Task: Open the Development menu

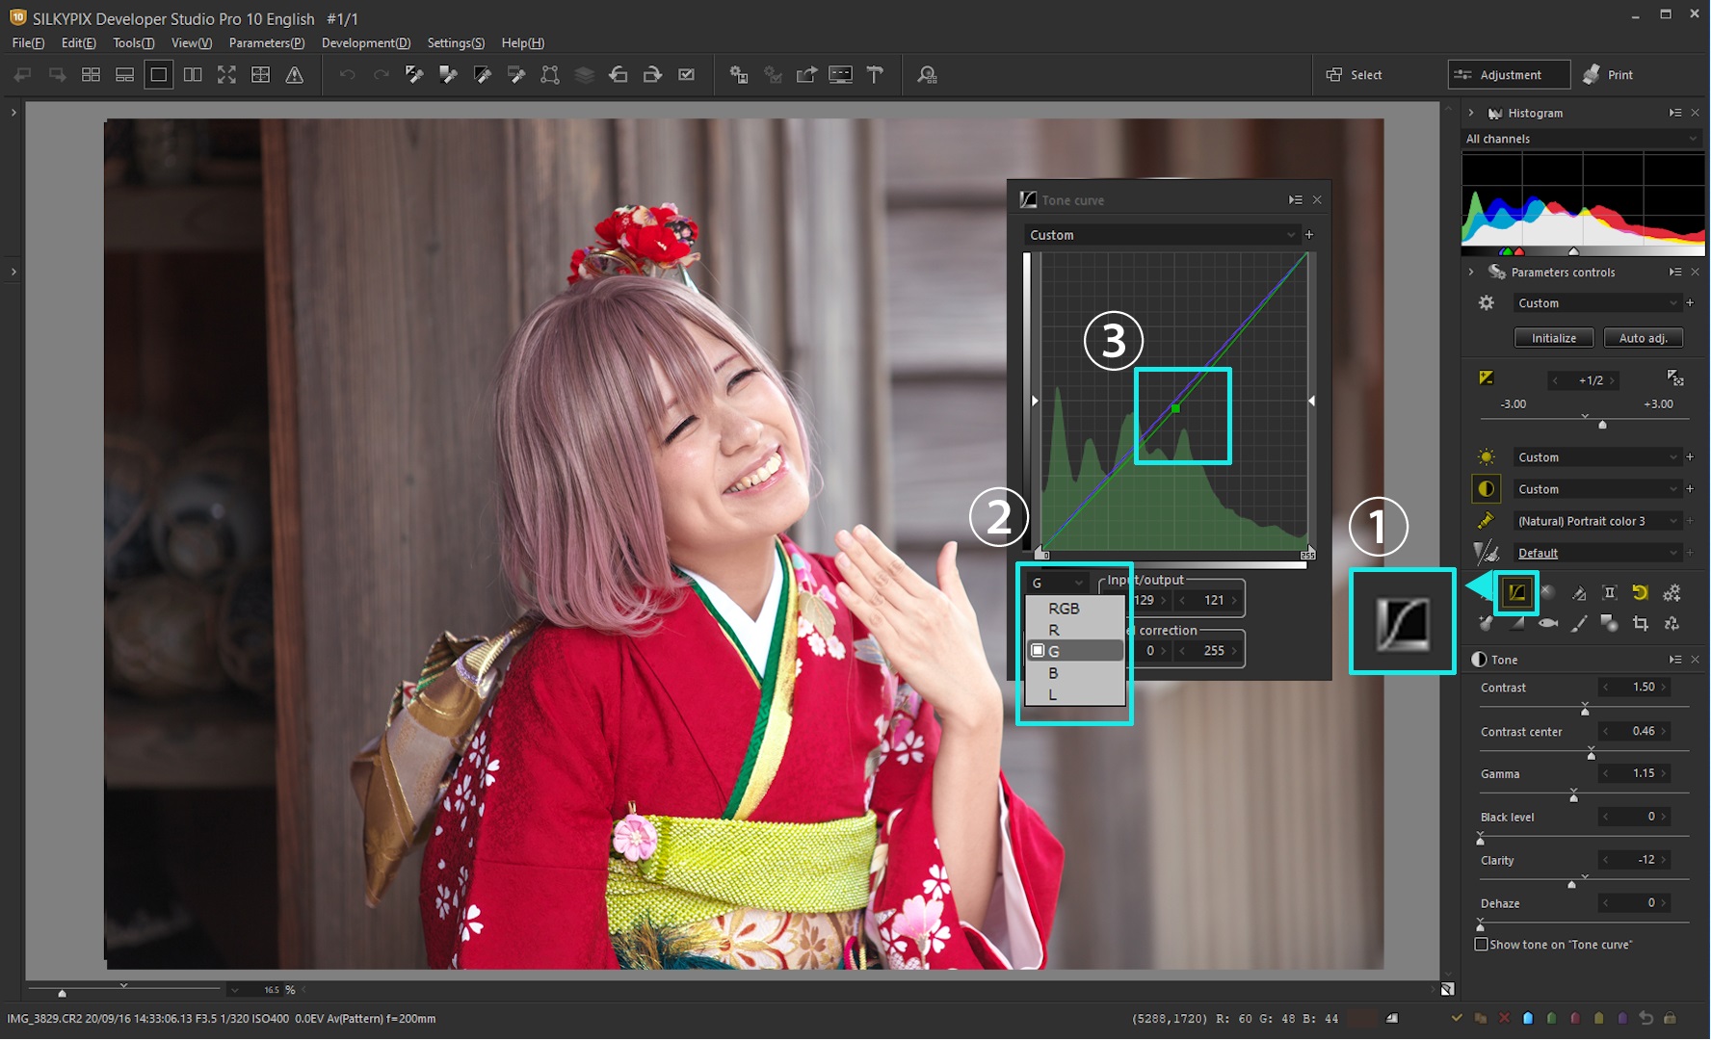Action: (366, 43)
